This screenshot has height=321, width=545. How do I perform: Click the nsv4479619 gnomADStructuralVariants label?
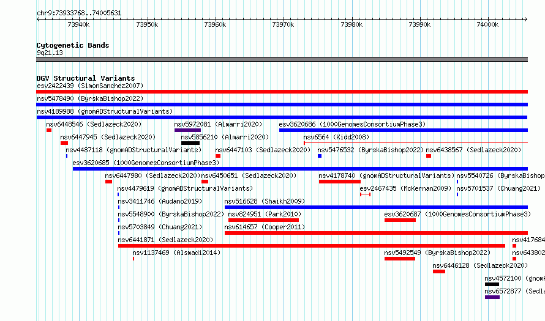pyautogui.click(x=185, y=188)
